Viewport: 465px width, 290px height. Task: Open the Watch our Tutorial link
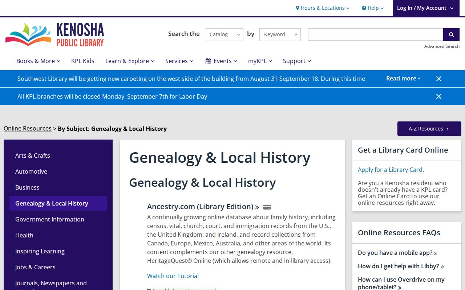[173, 276]
